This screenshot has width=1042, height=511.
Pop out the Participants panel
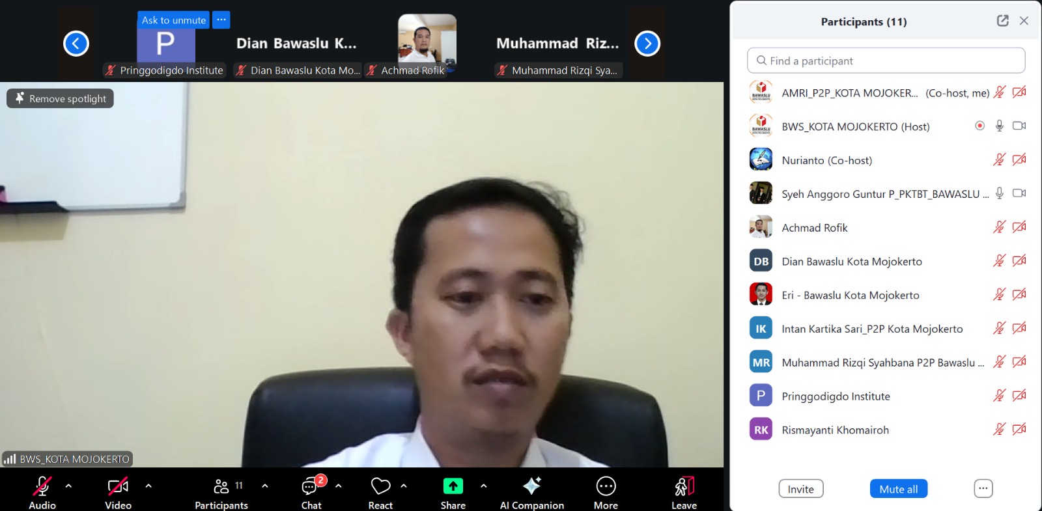(1003, 21)
